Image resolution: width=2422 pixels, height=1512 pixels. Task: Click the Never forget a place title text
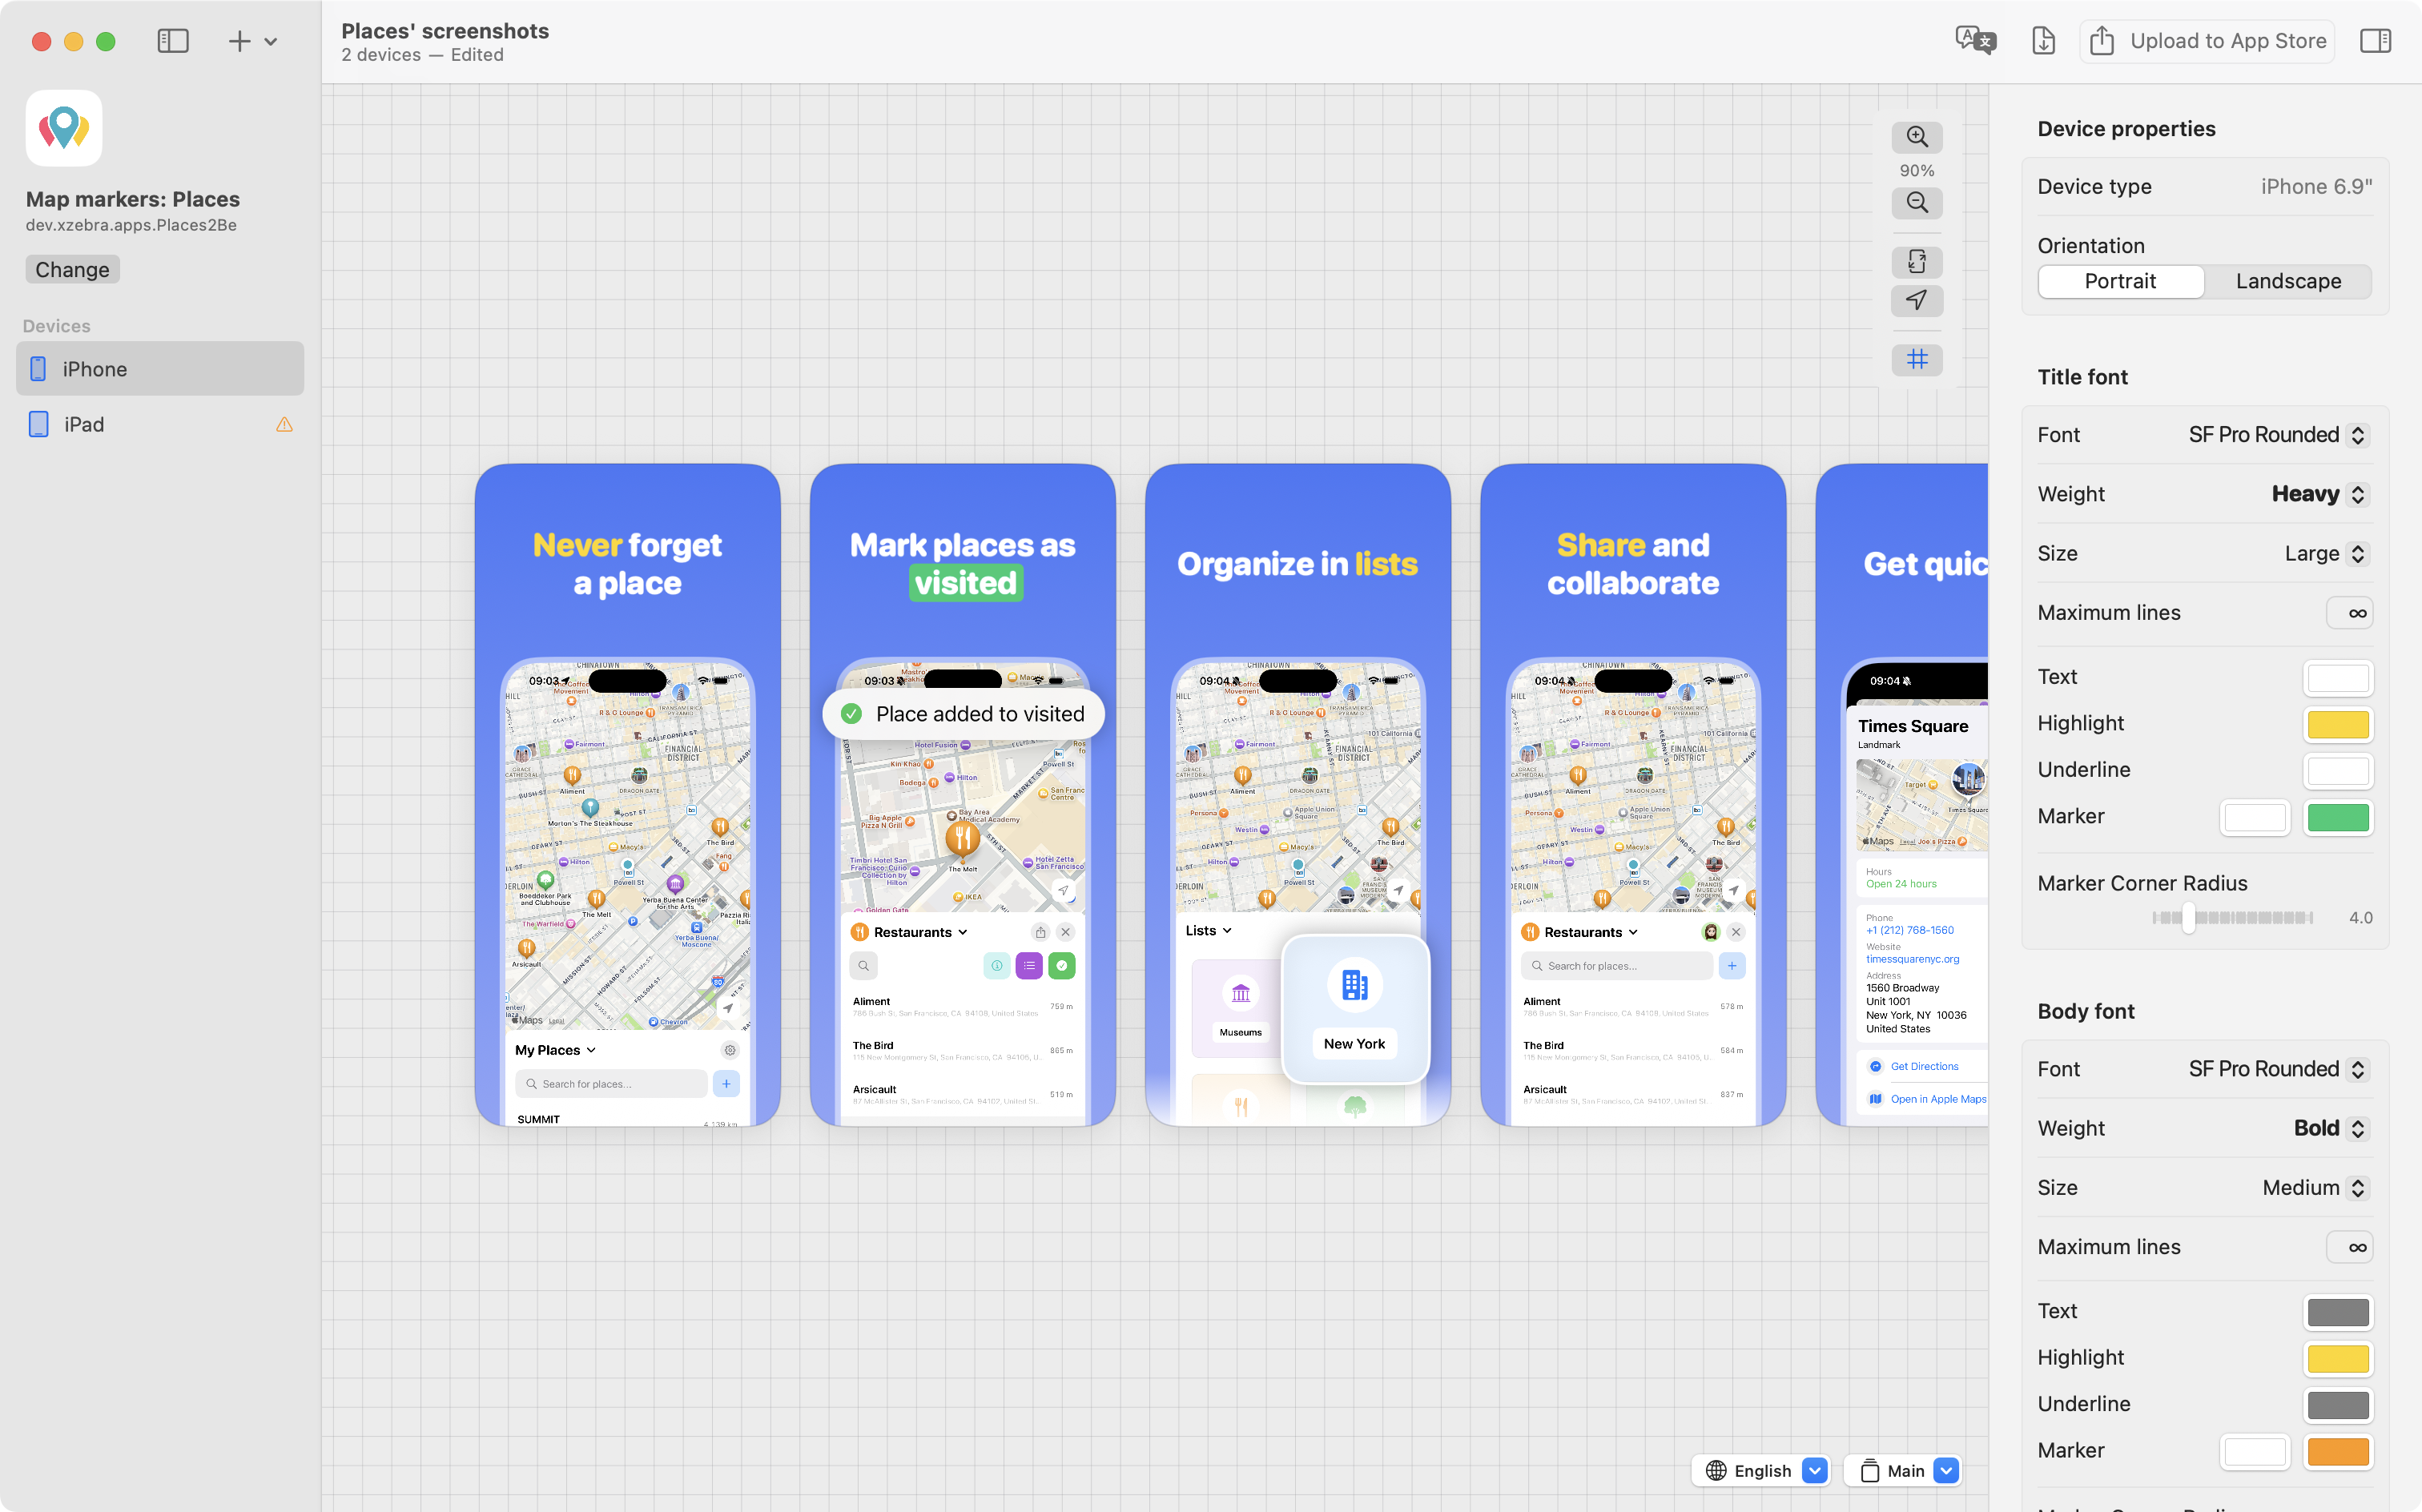click(x=627, y=564)
